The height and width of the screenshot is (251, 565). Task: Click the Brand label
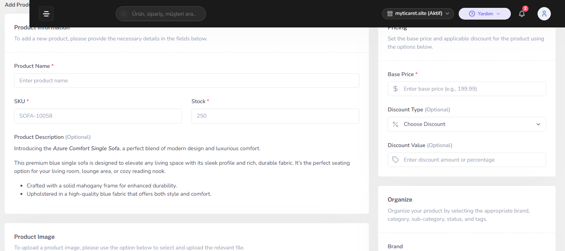click(395, 246)
